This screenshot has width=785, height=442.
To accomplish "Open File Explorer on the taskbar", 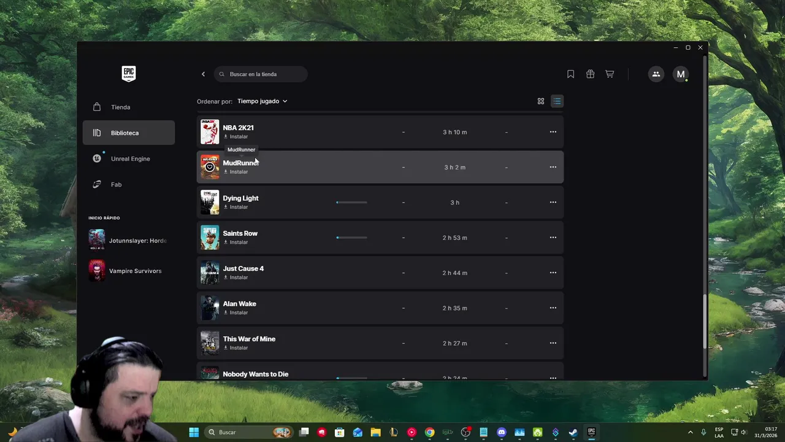I will pyautogui.click(x=375, y=432).
